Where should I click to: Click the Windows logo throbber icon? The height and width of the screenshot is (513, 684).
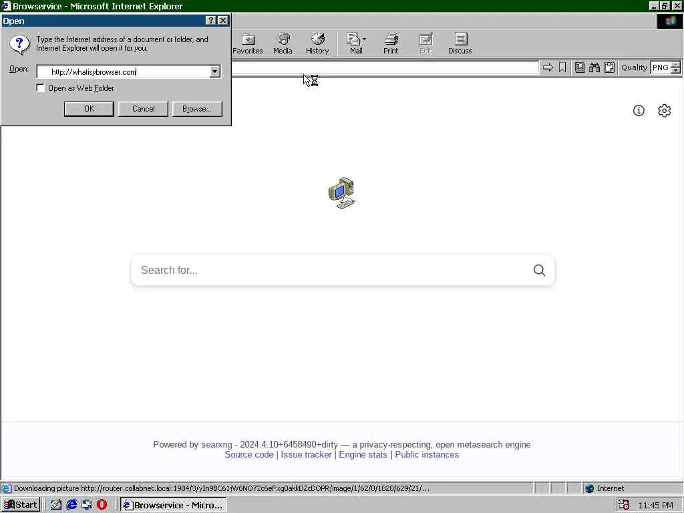pyautogui.click(x=669, y=21)
